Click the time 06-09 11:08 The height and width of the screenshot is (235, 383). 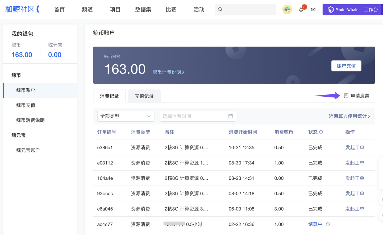pyautogui.click(x=242, y=209)
